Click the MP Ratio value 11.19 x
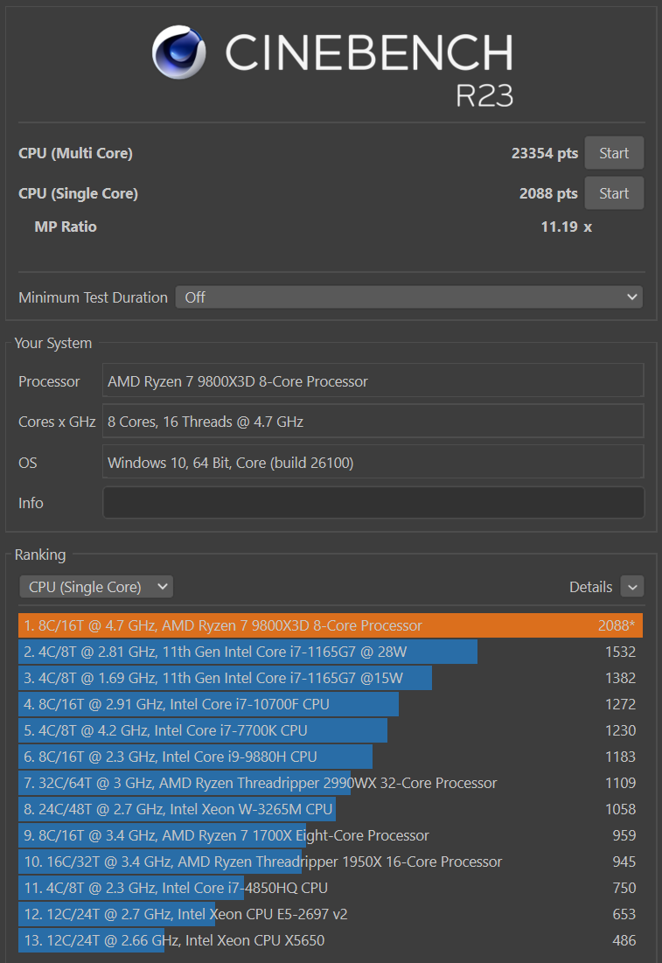The width and height of the screenshot is (662, 963). coord(566,227)
